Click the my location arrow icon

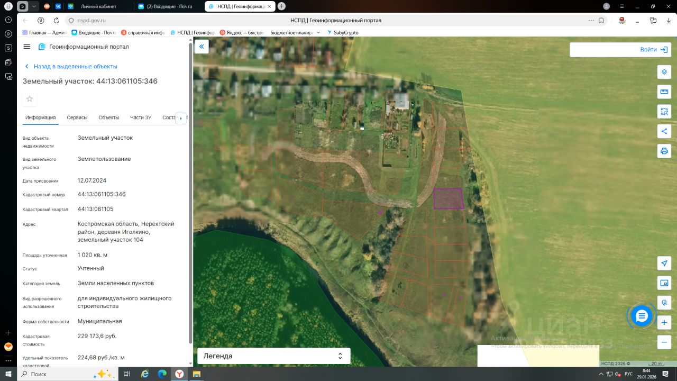[664, 264]
